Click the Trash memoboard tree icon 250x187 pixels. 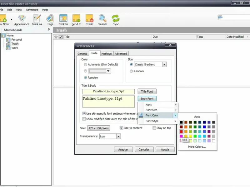(8, 44)
